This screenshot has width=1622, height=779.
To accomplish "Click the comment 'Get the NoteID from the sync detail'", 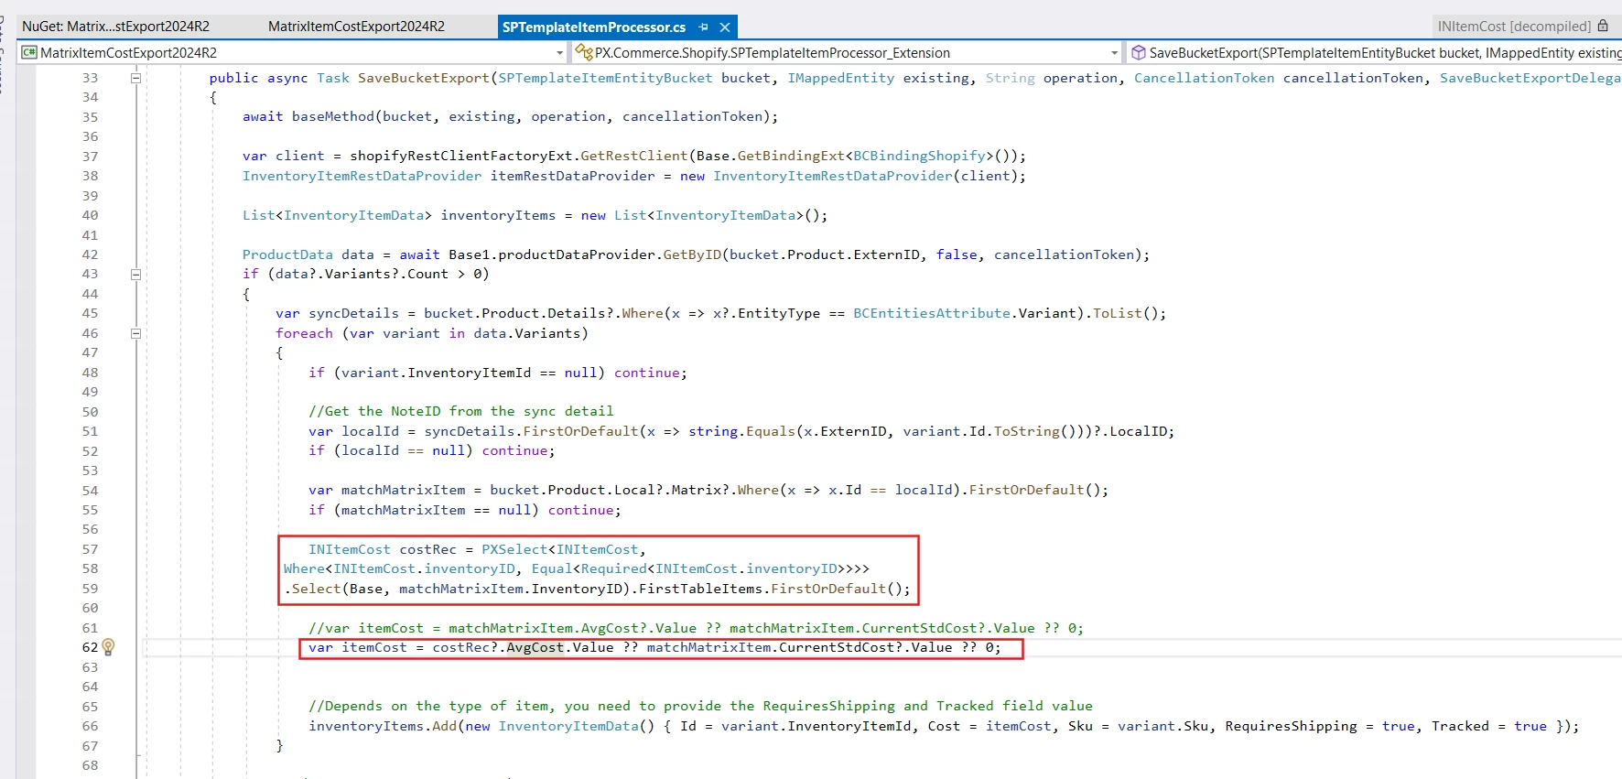I will [461, 411].
